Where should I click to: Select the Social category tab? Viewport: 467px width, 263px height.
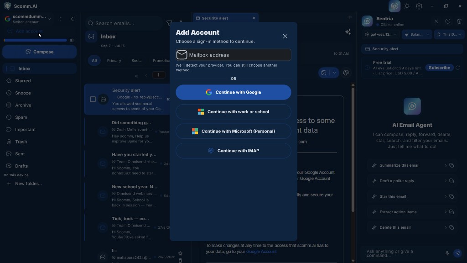click(137, 61)
